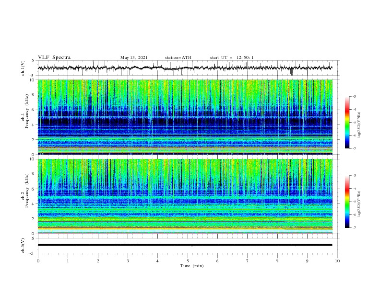This screenshot has width=380, height=293.
Task: Click the time axis tick '8'
Action: (277, 261)
